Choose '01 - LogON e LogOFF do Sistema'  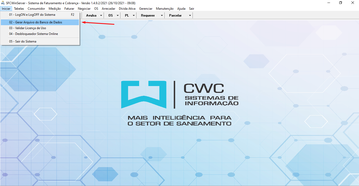[32, 15]
